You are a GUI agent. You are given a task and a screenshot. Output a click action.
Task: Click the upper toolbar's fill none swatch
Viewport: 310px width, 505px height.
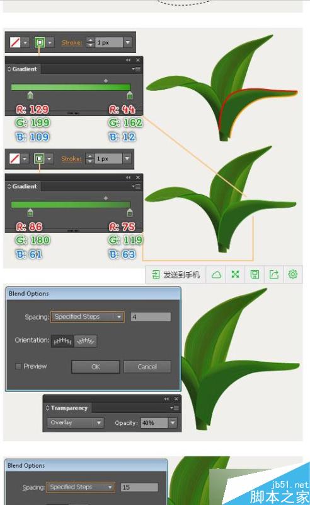pyautogui.click(x=14, y=42)
